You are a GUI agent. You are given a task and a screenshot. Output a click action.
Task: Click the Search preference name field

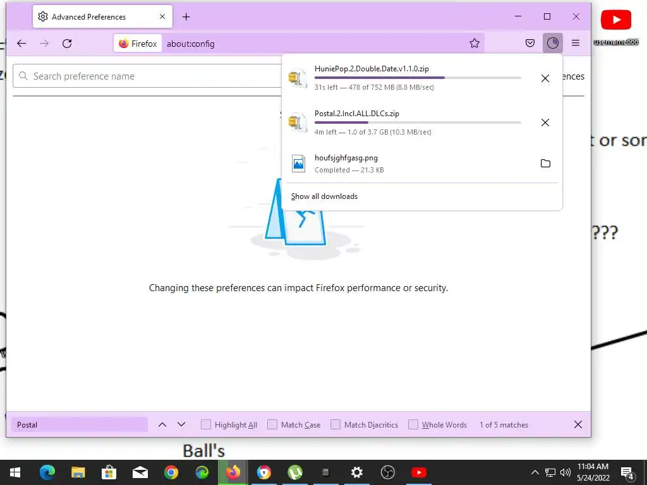click(x=147, y=76)
